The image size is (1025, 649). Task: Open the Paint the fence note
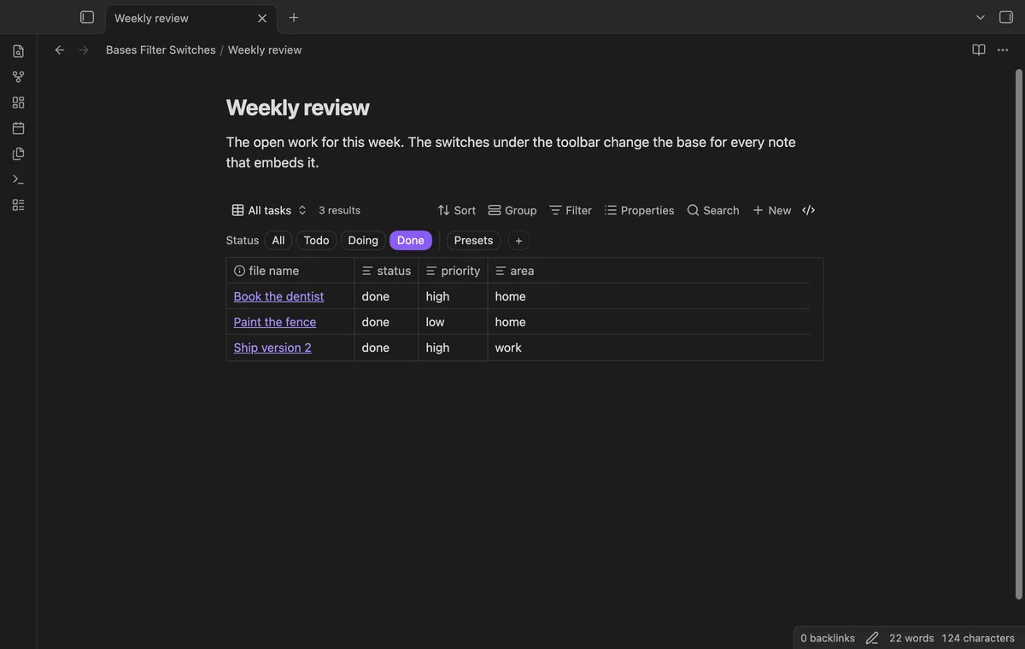275,322
